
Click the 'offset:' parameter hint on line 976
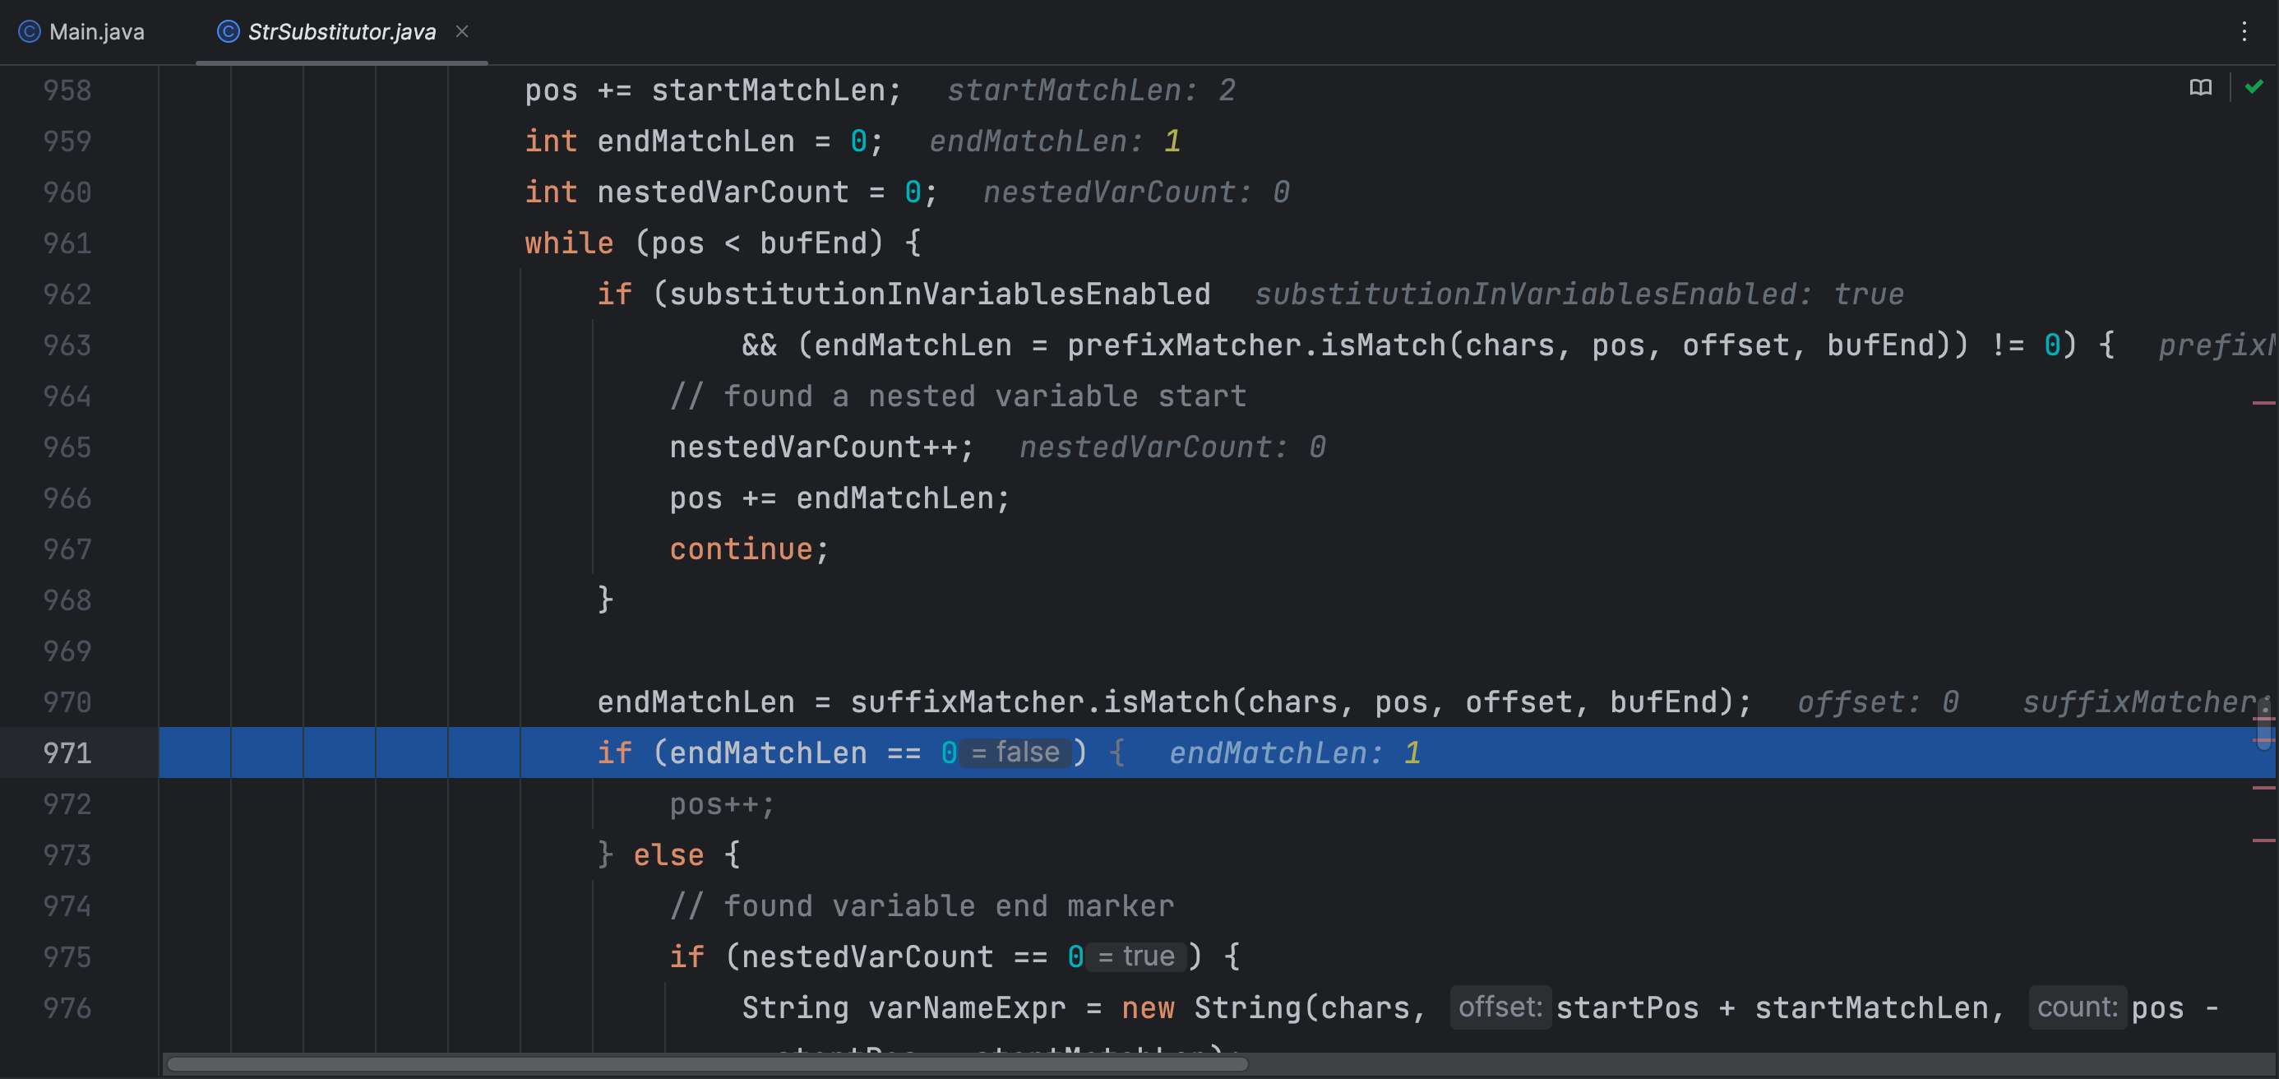1500,1007
